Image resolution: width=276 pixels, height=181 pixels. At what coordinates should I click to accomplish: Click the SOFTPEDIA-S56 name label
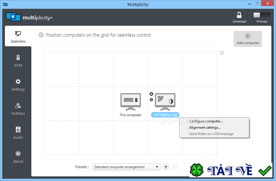pos(165,115)
